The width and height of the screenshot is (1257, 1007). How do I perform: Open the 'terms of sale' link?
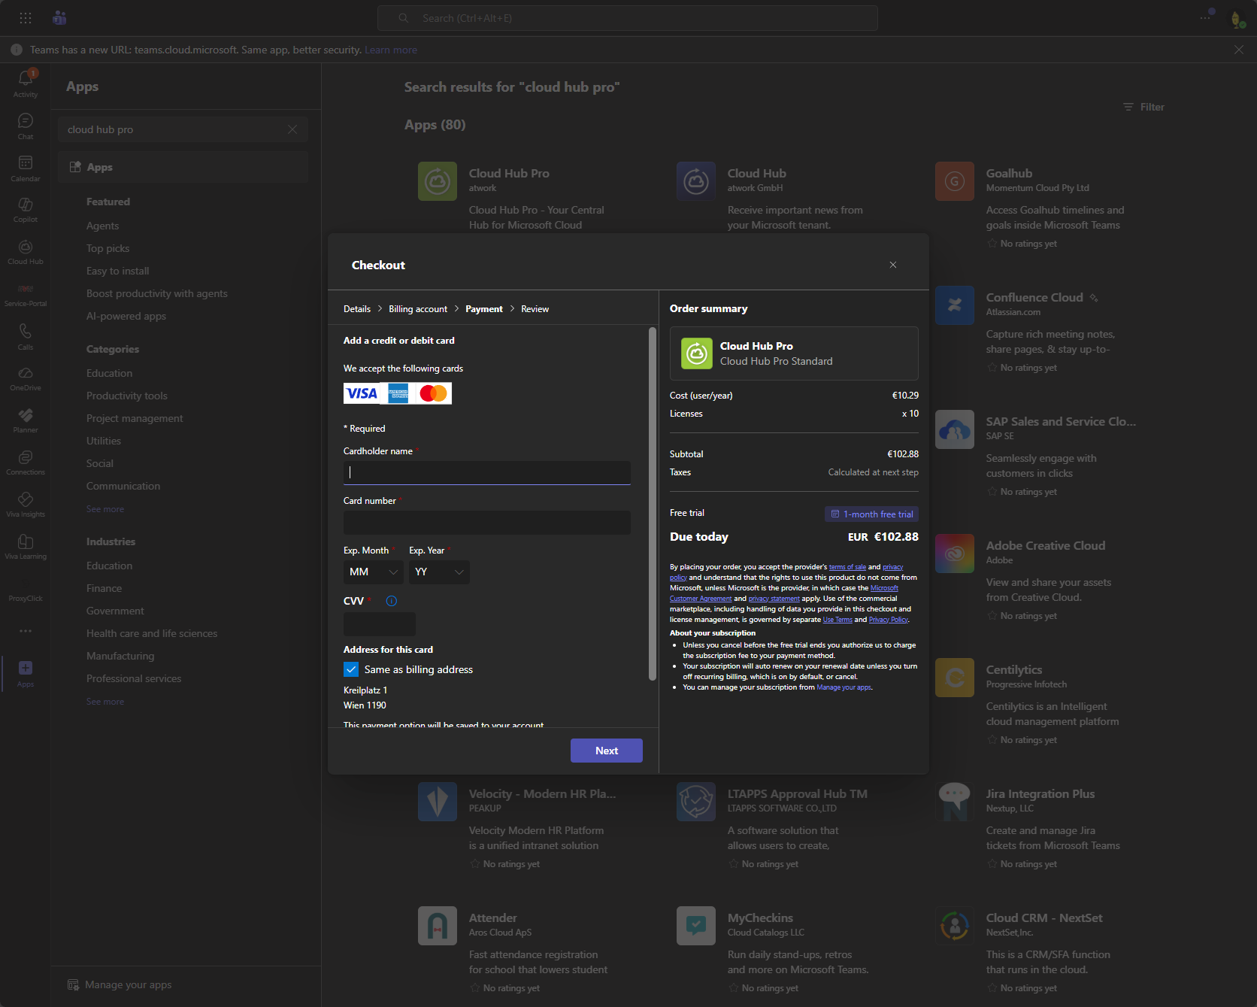pyautogui.click(x=847, y=567)
